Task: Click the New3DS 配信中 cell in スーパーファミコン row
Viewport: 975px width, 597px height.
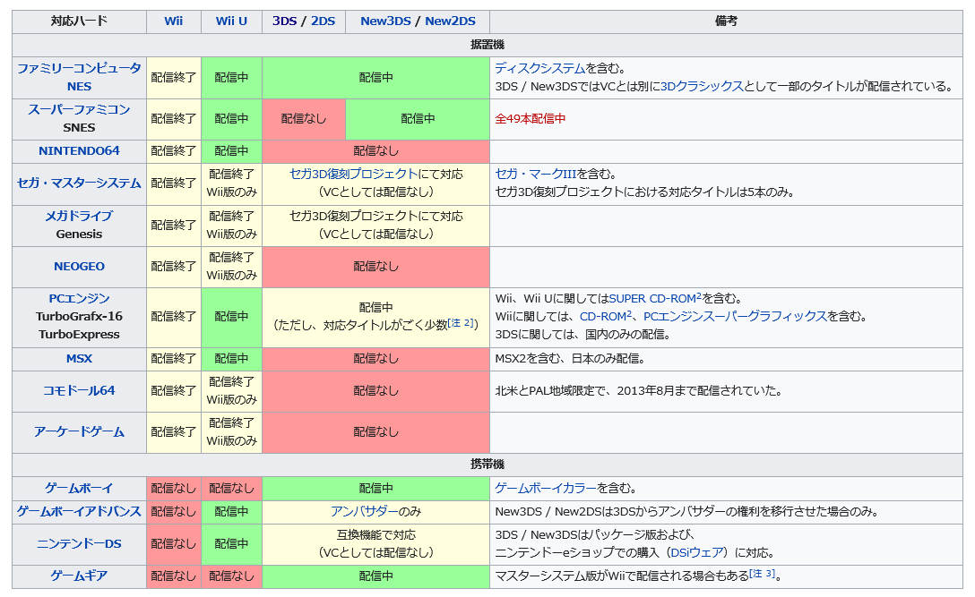Action: coord(418,119)
